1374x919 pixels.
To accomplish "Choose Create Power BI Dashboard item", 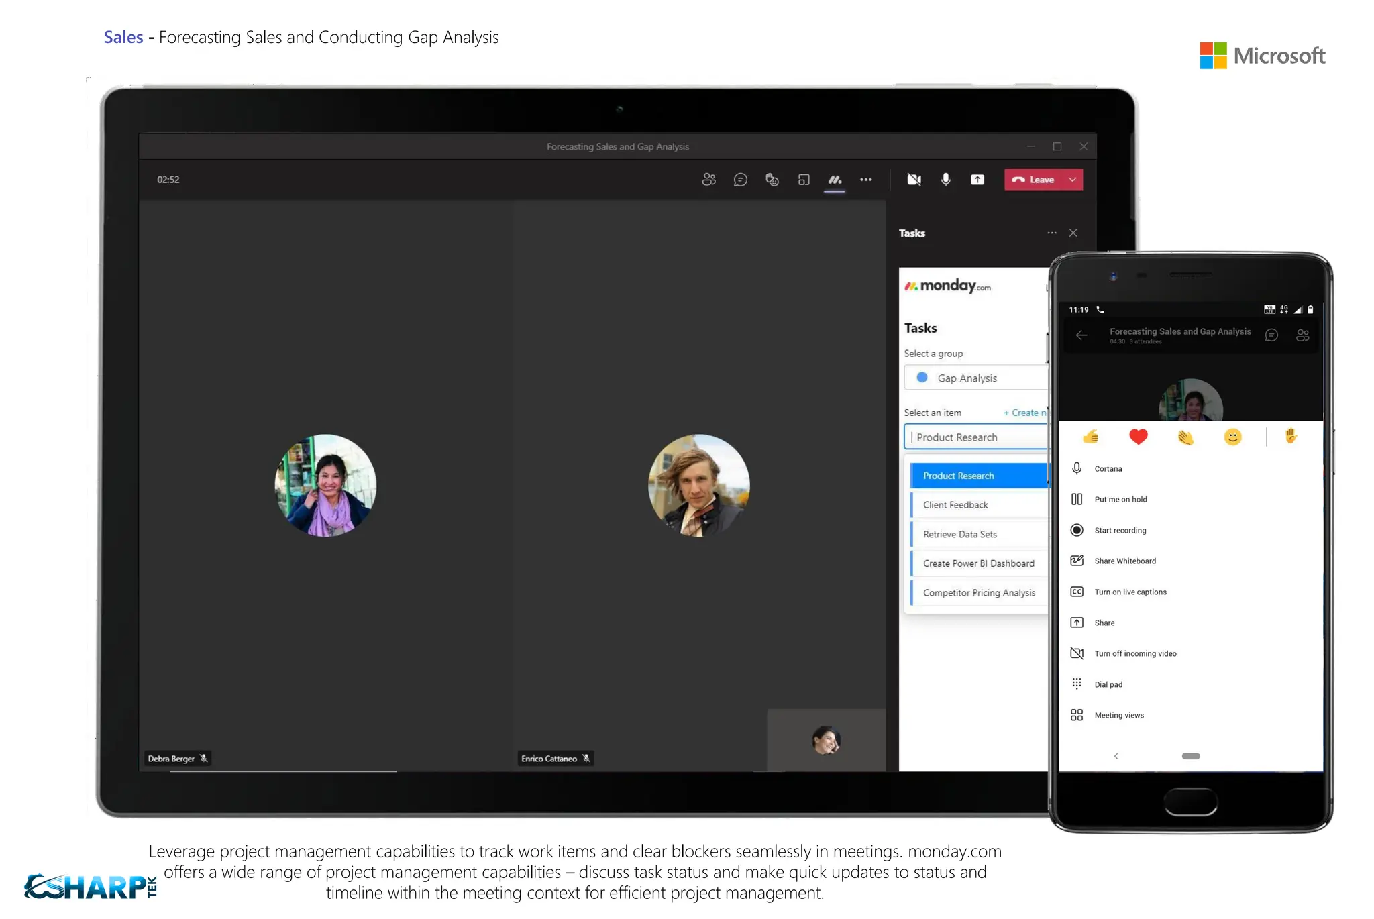I will pyautogui.click(x=978, y=563).
